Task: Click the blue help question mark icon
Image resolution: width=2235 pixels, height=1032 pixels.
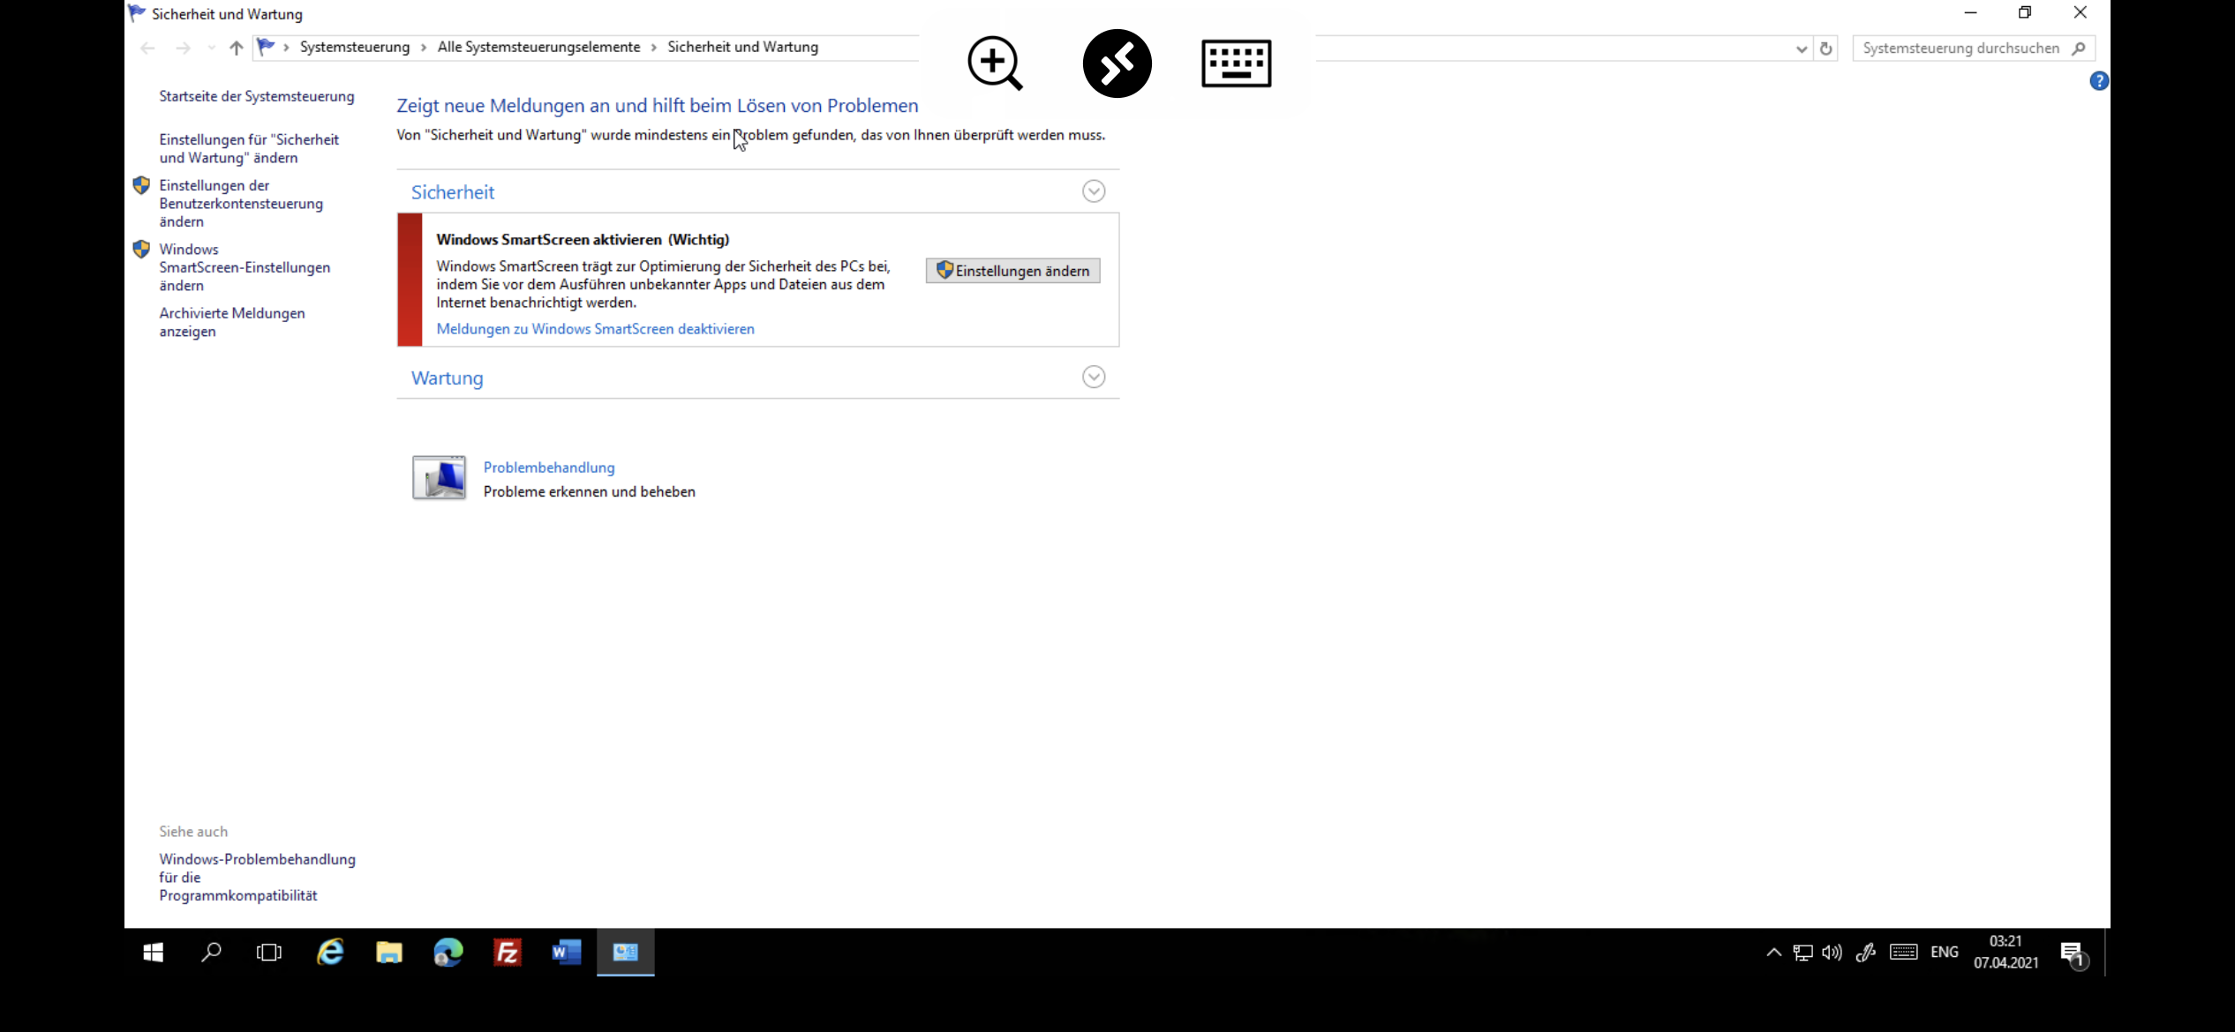Action: coord(2099,81)
